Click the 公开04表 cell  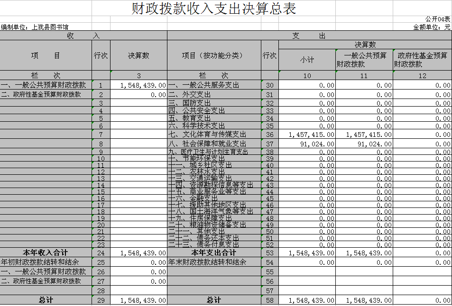tap(437, 19)
